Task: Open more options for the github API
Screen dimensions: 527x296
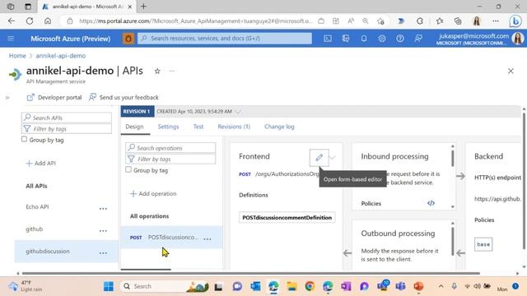Action: click(103, 230)
